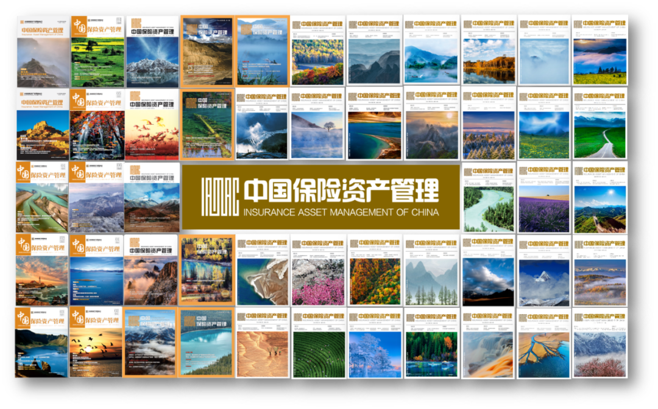Image resolution: width=658 pixels, height=409 pixels.
Task: Click 'INSURANCE ASSET MANAGEMENT OF CHINA' banner subtitle
Action: click(341, 212)
